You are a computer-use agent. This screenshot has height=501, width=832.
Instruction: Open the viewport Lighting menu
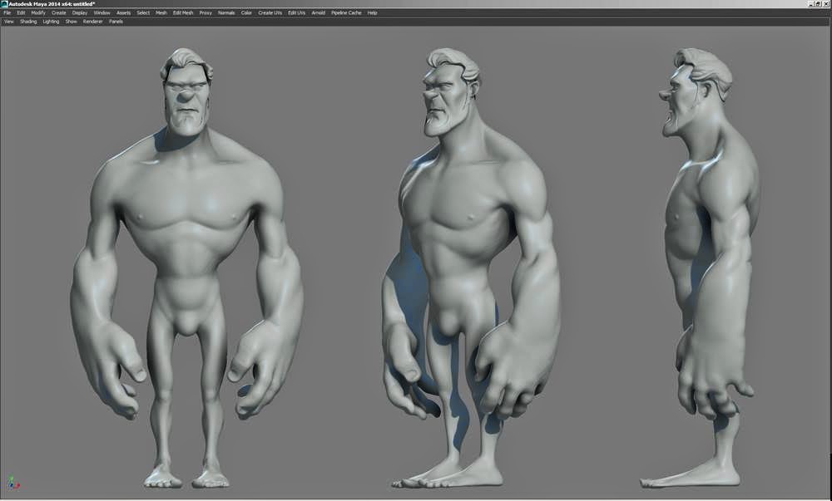pos(51,22)
